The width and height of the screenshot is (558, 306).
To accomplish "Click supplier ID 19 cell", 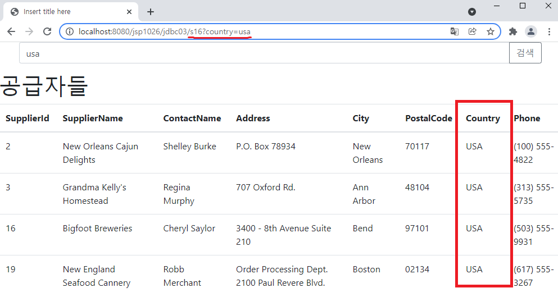I will click(x=11, y=270).
